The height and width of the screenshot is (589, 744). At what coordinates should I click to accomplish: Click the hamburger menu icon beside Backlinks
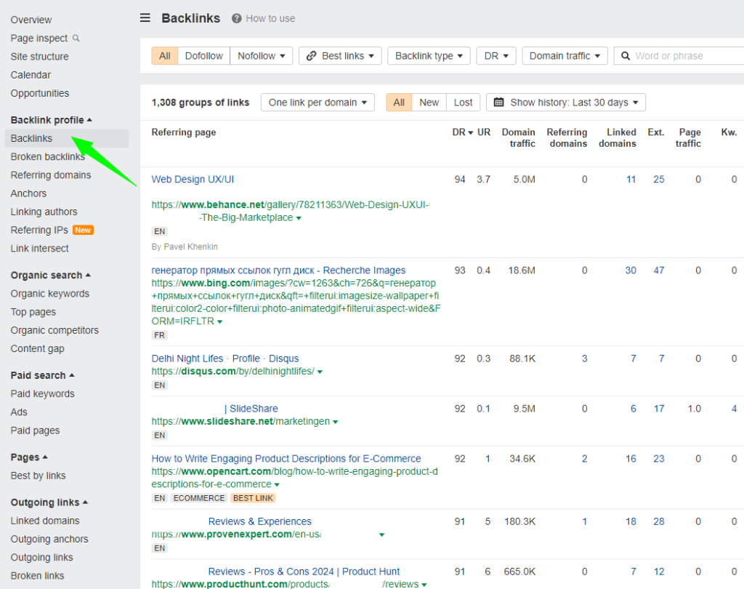[x=145, y=18]
